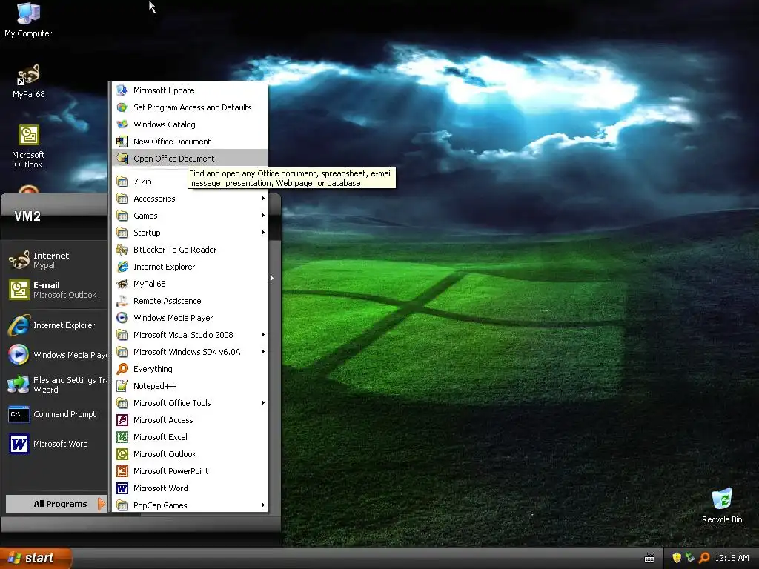Click the keyboard icon on the taskbar
This screenshot has width=759, height=569.
(x=649, y=559)
